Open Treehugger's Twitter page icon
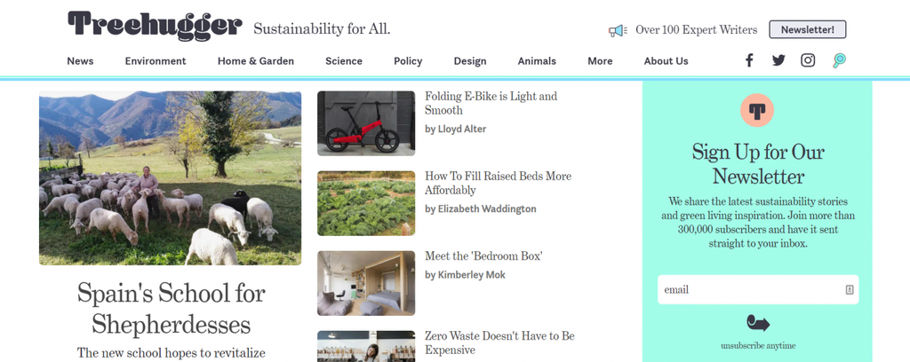The height and width of the screenshot is (362, 910). [x=778, y=60]
